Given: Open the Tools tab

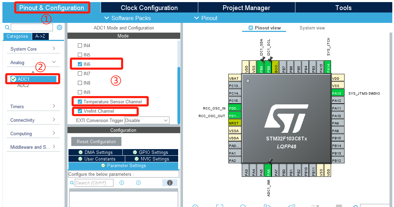Looking at the screenshot, I should [x=343, y=8].
